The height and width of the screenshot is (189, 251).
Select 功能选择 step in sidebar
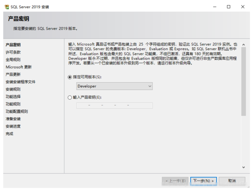click(13, 97)
